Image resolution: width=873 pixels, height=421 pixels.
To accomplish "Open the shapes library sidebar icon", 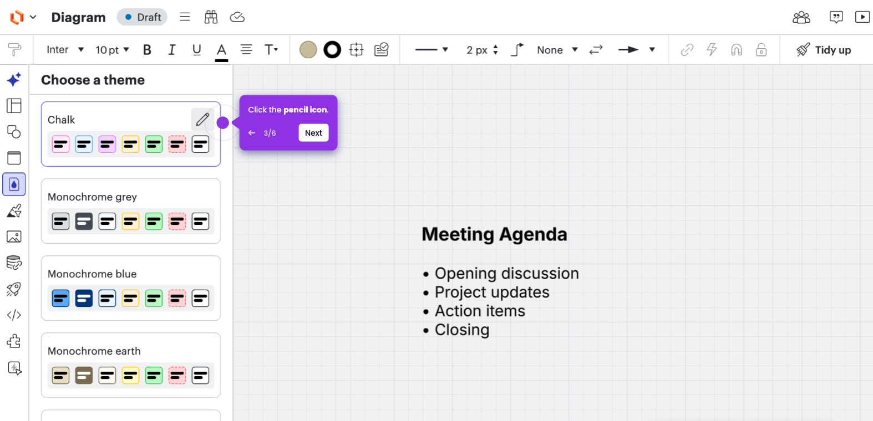I will pos(14,132).
